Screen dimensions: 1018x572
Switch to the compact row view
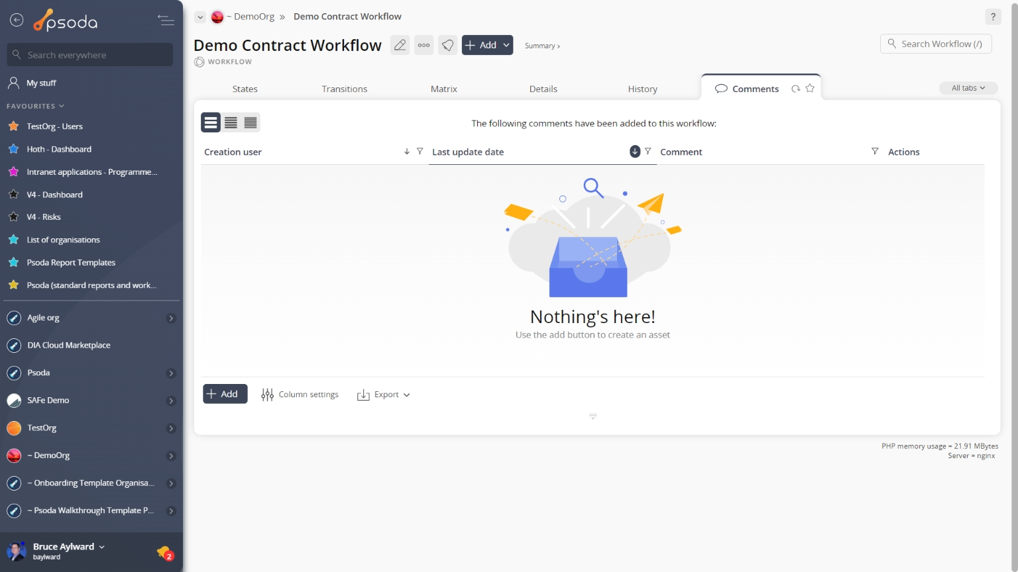pyautogui.click(x=251, y=122)
